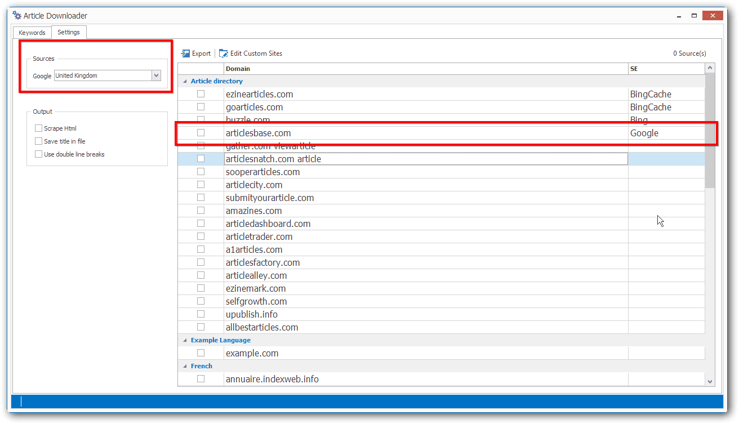Select the articlesbase.com row's SE cell

pos(666,133)
